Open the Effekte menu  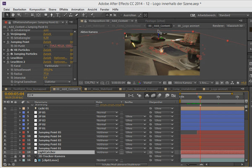pyautogui.click(x=64, y=10)
